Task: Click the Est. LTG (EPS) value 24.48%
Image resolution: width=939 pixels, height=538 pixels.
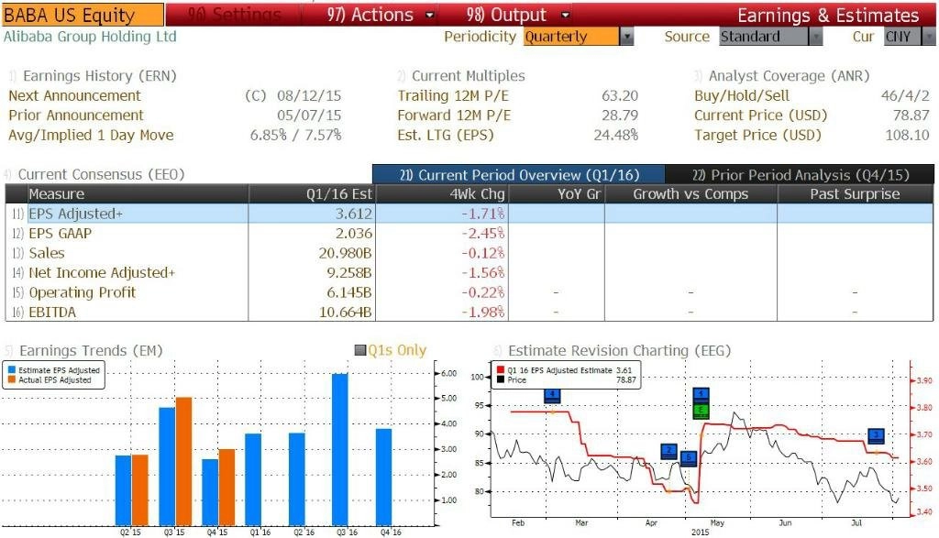Action: pyautogui.click(x=615, y=136)
